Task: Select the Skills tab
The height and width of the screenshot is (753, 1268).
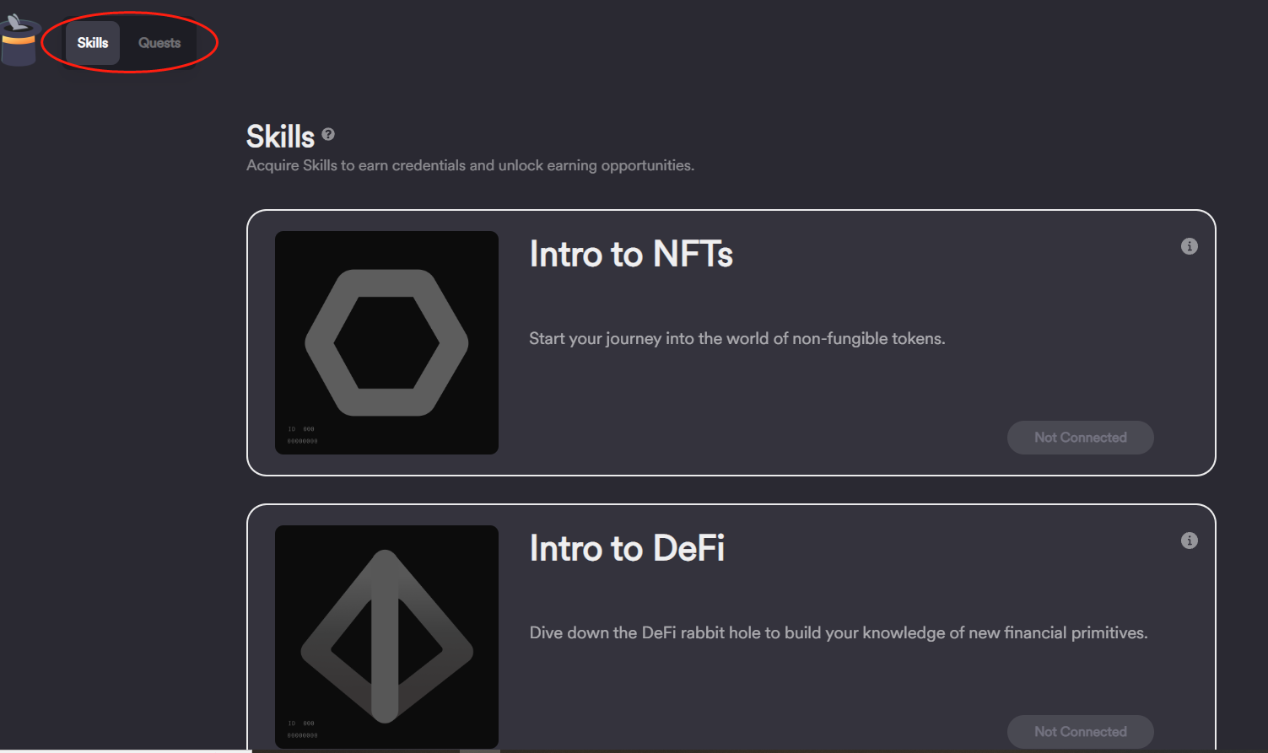Action: [93, 43]
